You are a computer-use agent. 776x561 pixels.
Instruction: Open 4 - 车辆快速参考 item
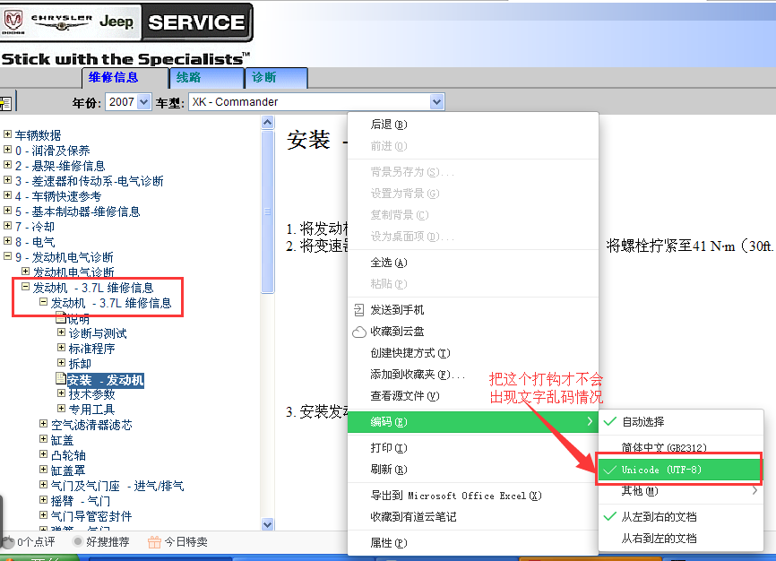click(x=58, y=196)
